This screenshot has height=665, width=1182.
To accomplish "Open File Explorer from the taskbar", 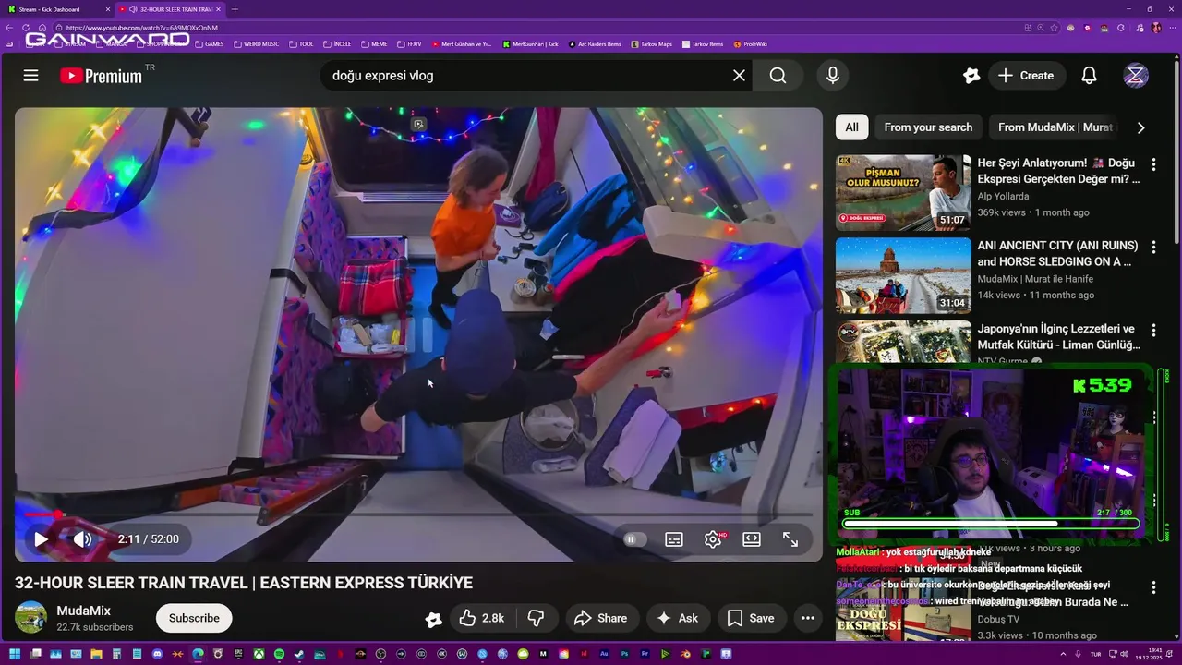I will click(96, 654).
